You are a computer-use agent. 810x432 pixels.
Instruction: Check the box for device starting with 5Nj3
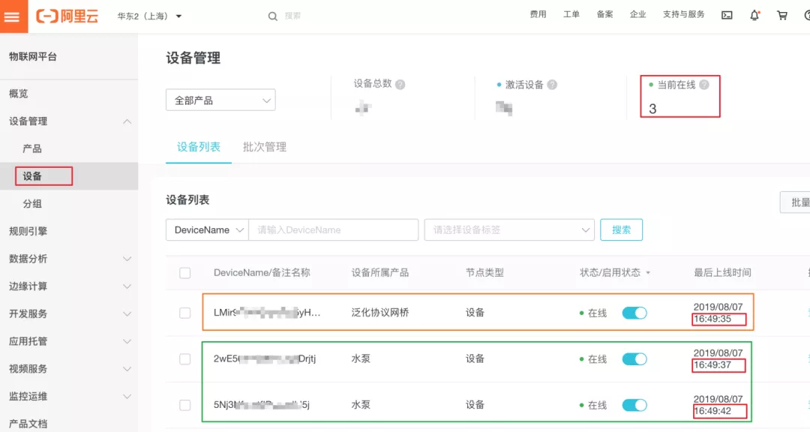tap(185, 405)
